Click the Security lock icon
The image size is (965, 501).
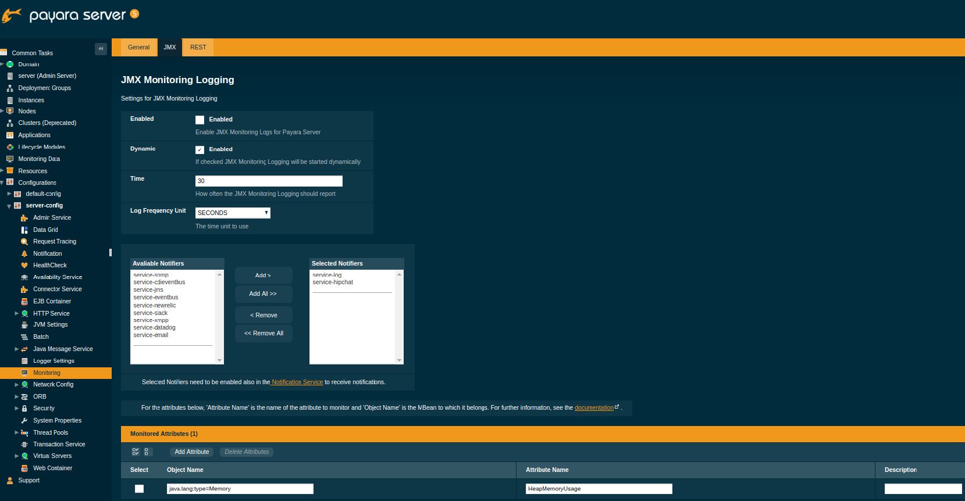24,409
